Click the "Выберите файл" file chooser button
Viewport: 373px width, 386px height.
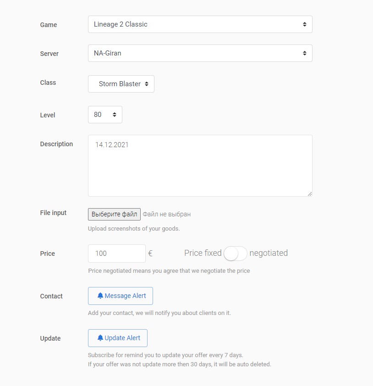pyautogui.click(x=114, y=214)
